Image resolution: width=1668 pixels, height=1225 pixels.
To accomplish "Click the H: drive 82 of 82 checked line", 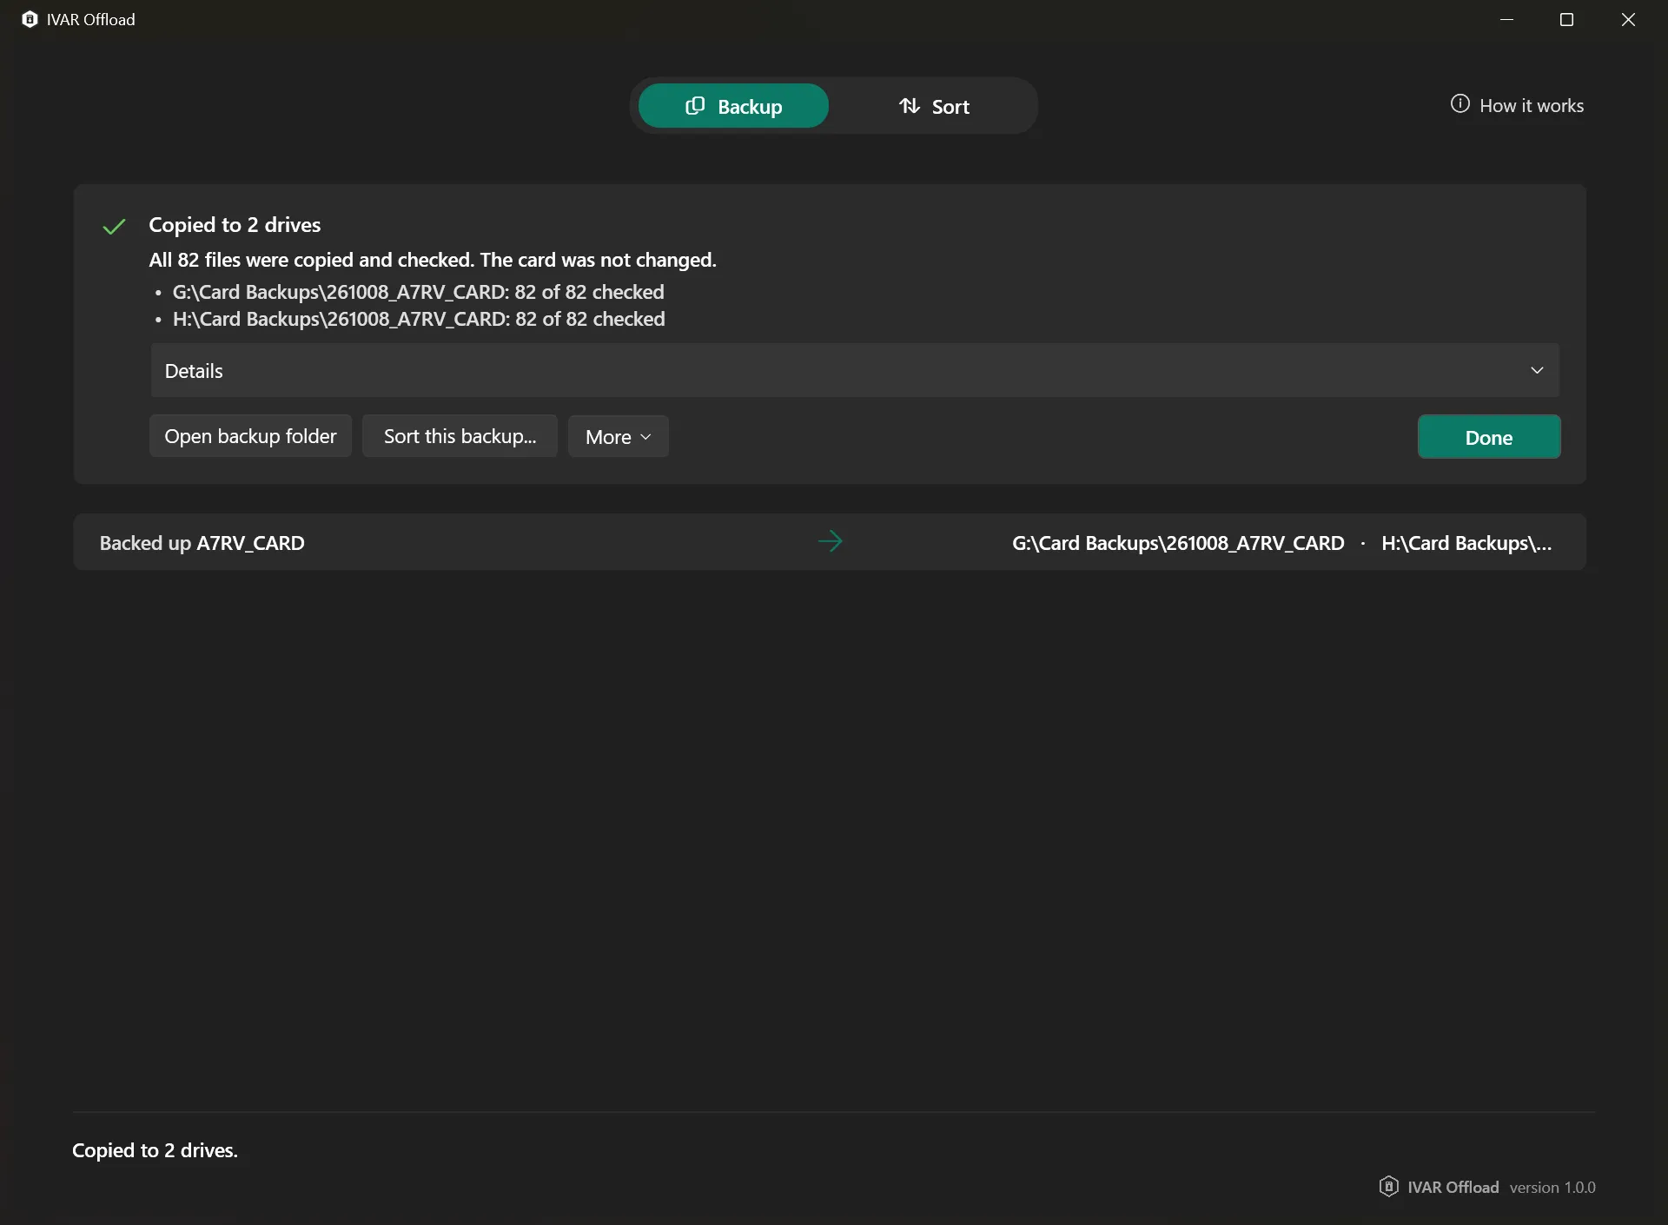I will click(x=419, y=319).
